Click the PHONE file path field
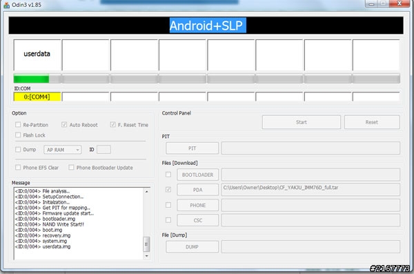 click(310, 205)
